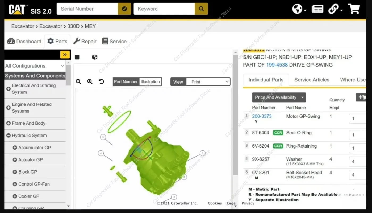Zoom in on the illustration
The height and width of the screenshot is (213, 372).
point(90,81)
